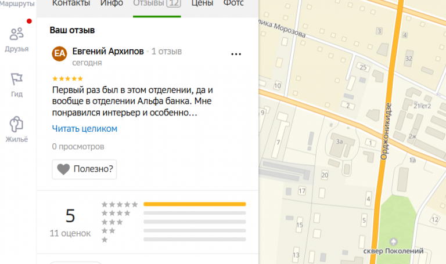Click the 11 оценок count
446x264 pixels.
(70, 233)
